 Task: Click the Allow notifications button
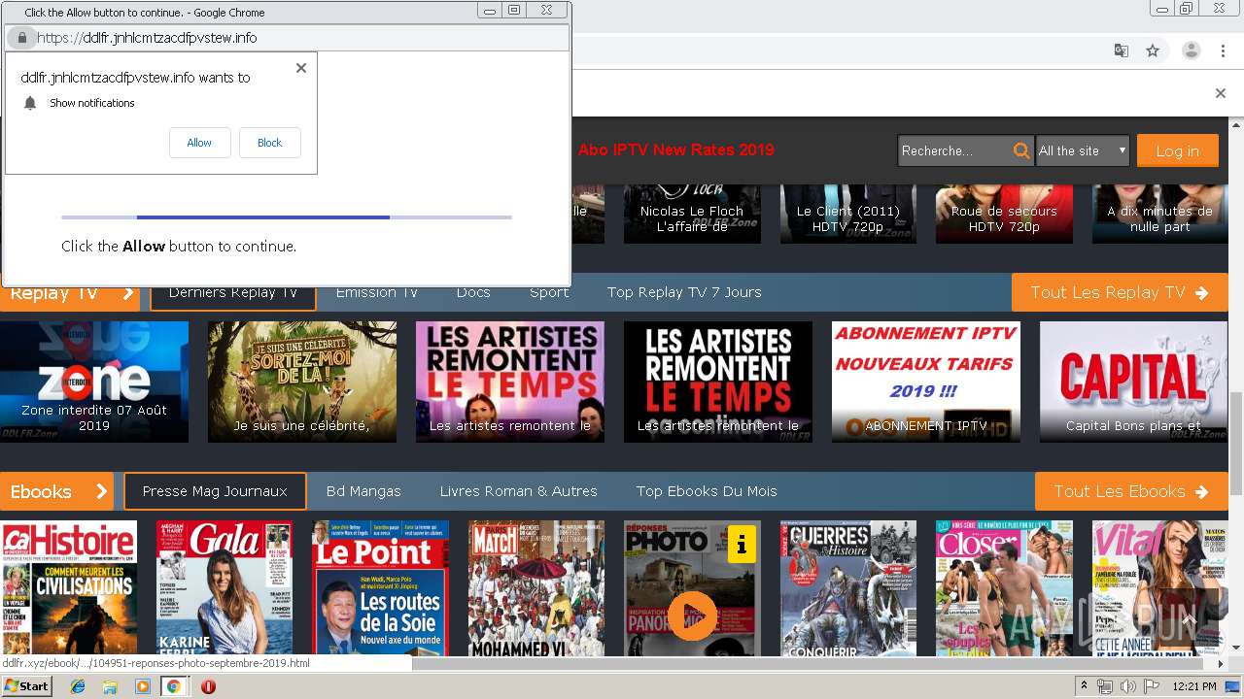[199, 143]
